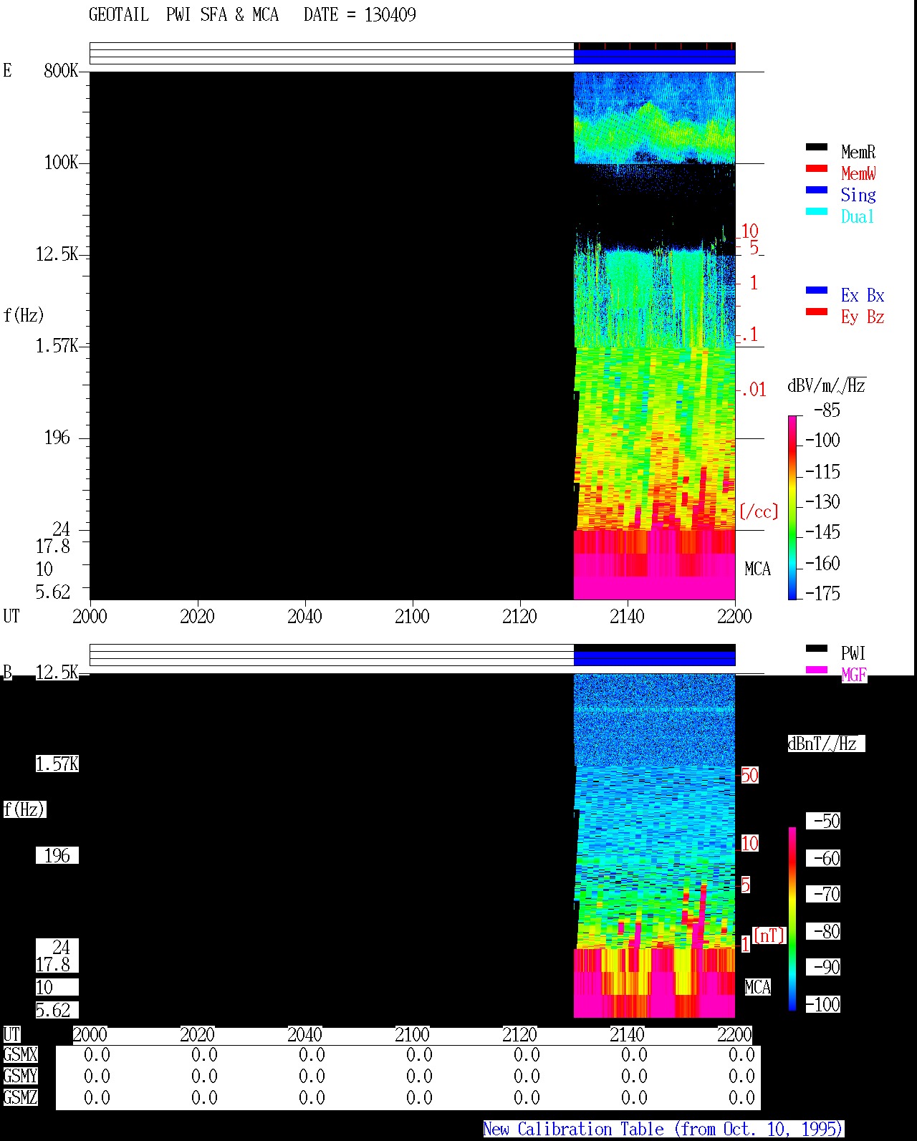Click the '-85' color scale value

coord(827,410)
